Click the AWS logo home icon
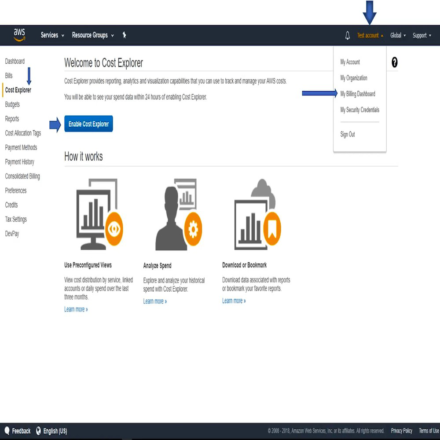Viewport: 440px width, 440px height. (x=19, y=35)
